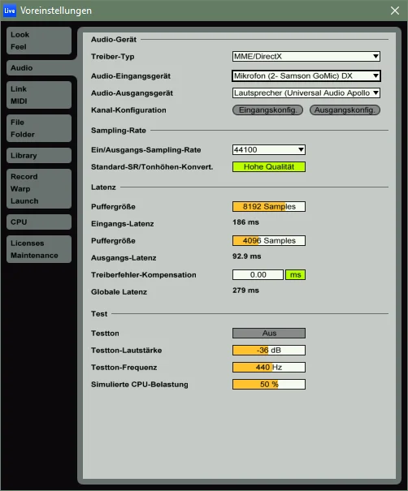Click the Kanal-Konfiguration label
408x491 pixels.
click(128, 110)
